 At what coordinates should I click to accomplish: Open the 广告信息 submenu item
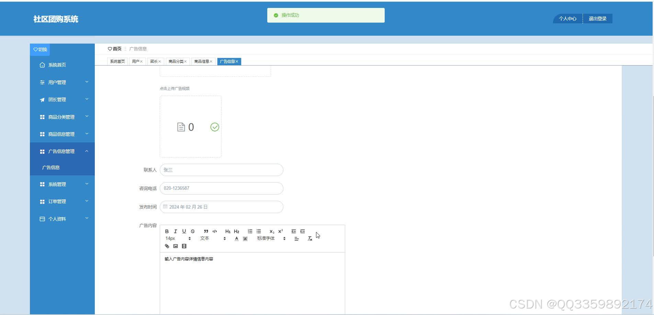(x=62, y=167)
